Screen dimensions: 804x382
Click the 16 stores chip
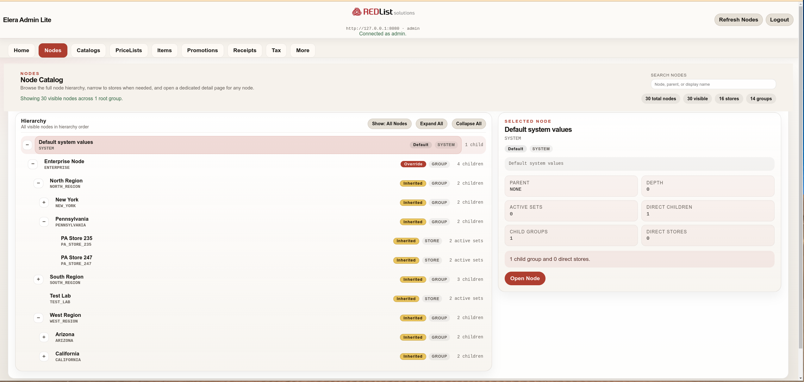729,99
